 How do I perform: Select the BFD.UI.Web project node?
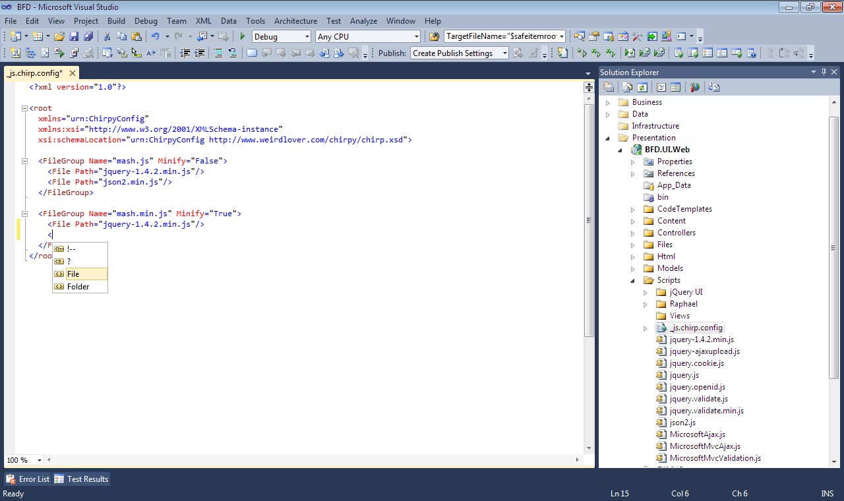[x=667, y=150]
